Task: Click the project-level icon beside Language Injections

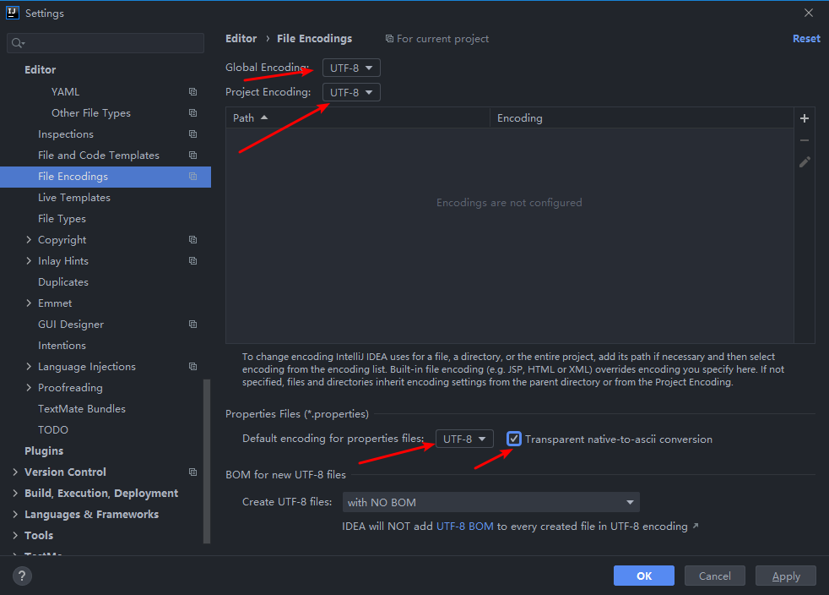Action: tap(193, 366)
